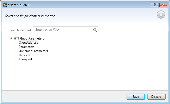The height and width of the screenshot is (104, 170).
Task: Click the gear icon in the header
Action: coord(161,15)
